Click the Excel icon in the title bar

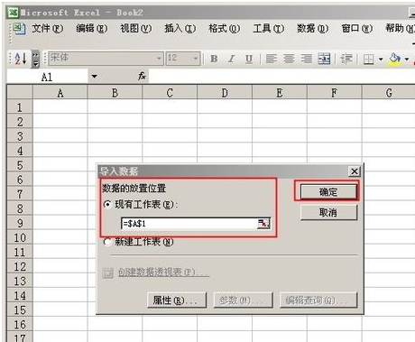coord(13,13)
